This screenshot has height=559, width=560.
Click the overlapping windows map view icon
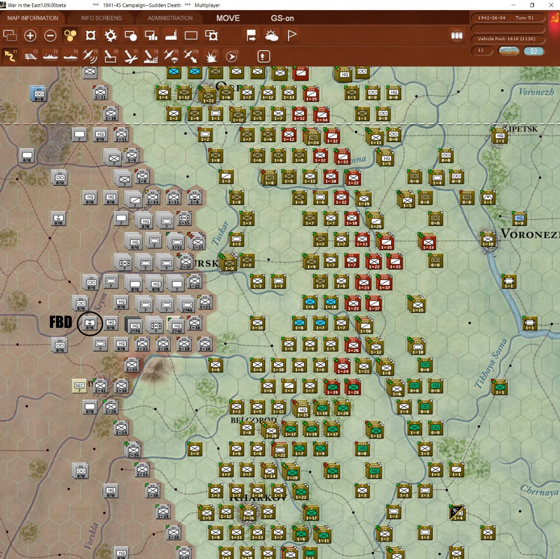[10, 35]
